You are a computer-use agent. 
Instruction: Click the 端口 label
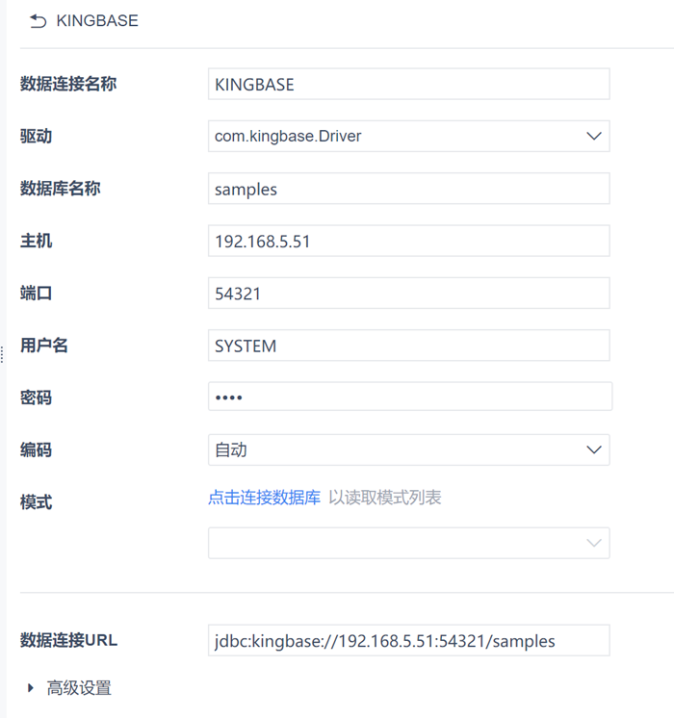(37, 293)
